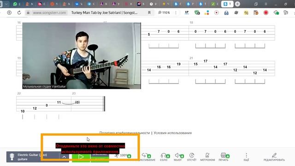Click the blue incognito-figure extension icon
Image resolution: width=295 pixels, height=166 pixels.
pyautogui.click(x=226, y=12)
